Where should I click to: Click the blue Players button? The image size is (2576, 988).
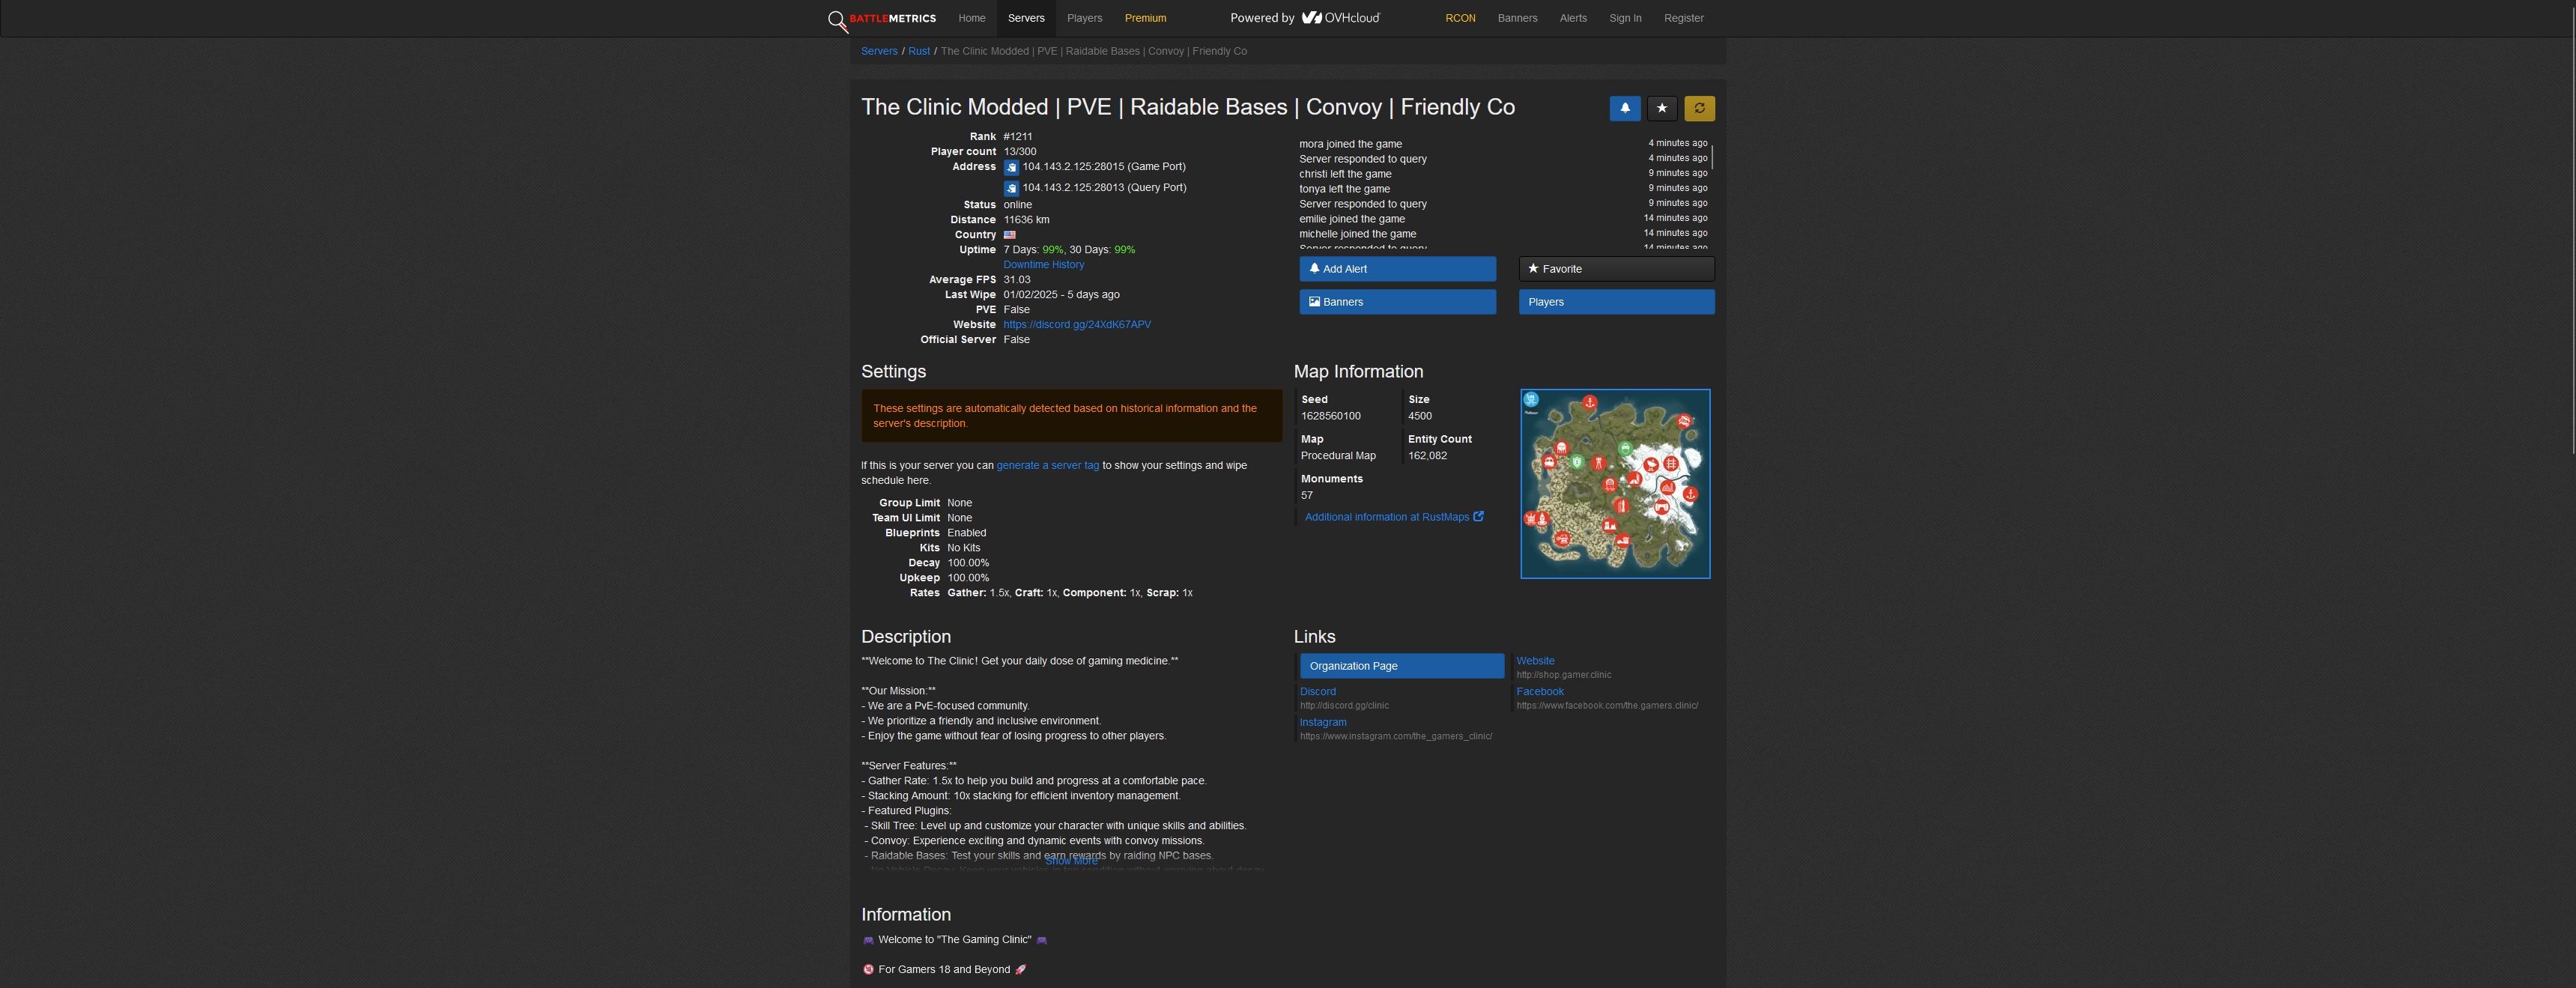[x=1616, y=302]
